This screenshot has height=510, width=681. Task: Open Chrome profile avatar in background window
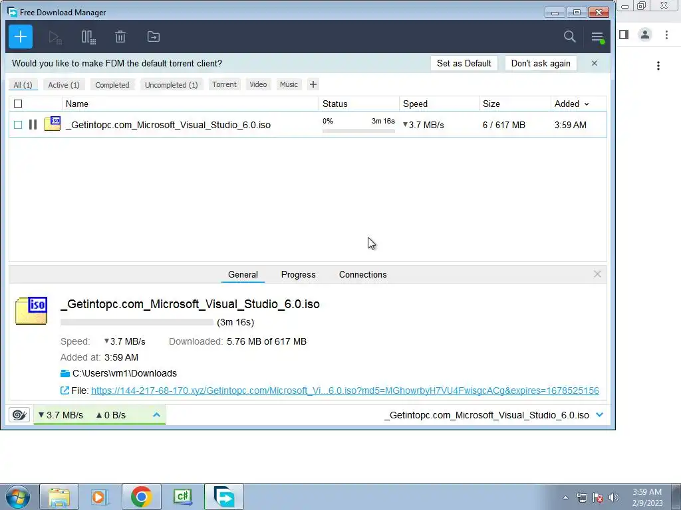pos(645,35)
